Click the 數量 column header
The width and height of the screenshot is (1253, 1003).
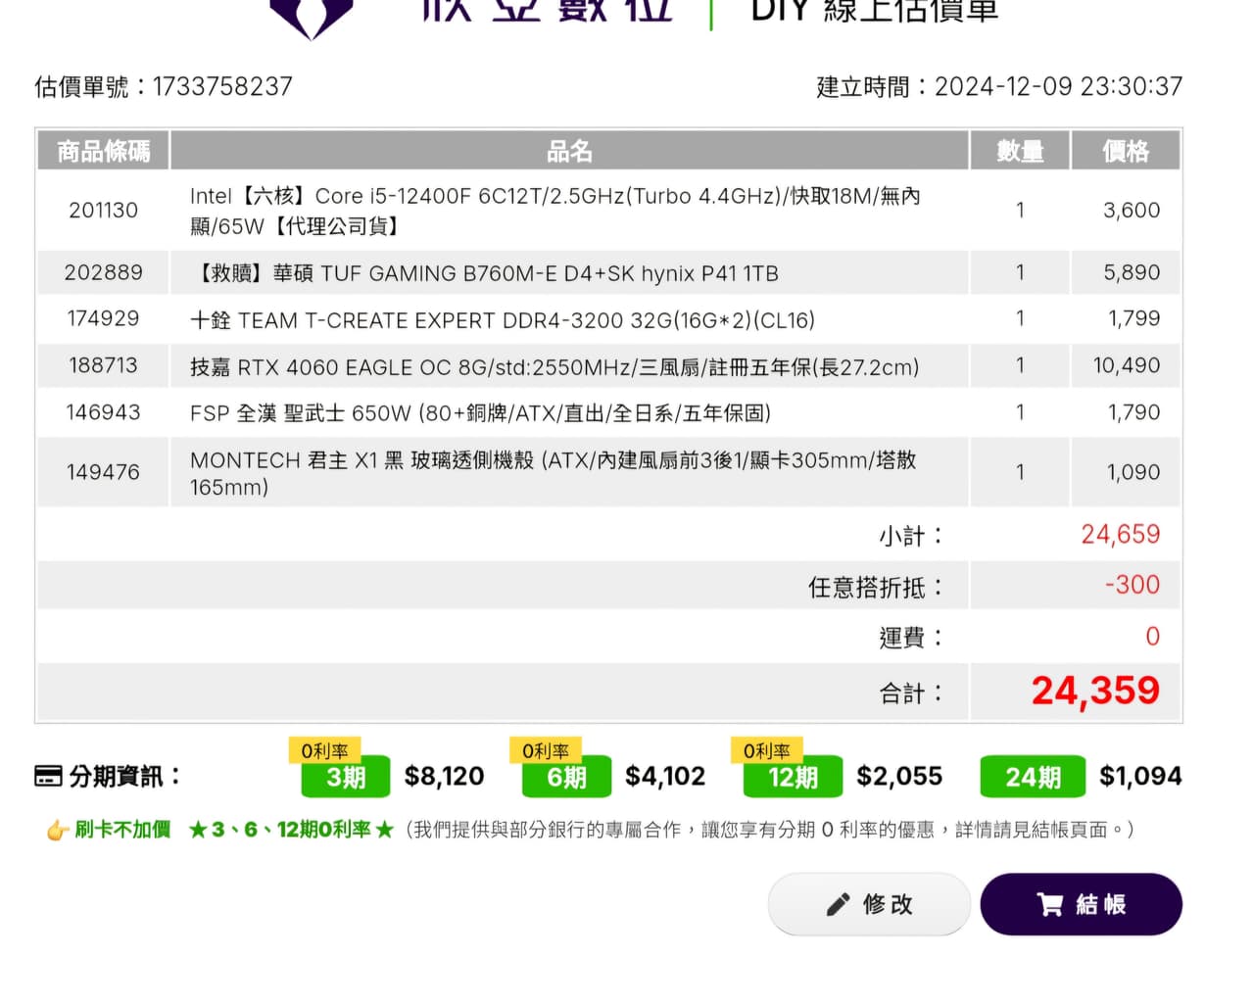point(1019,151)
